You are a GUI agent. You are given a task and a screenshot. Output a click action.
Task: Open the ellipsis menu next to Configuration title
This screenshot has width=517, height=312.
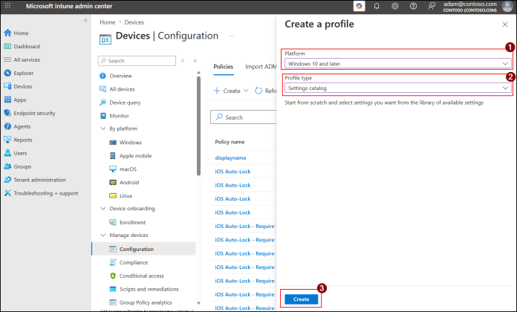pyautogui.click(x=232, y=36)
